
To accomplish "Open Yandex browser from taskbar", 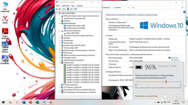I will click(x=17, y=102).
